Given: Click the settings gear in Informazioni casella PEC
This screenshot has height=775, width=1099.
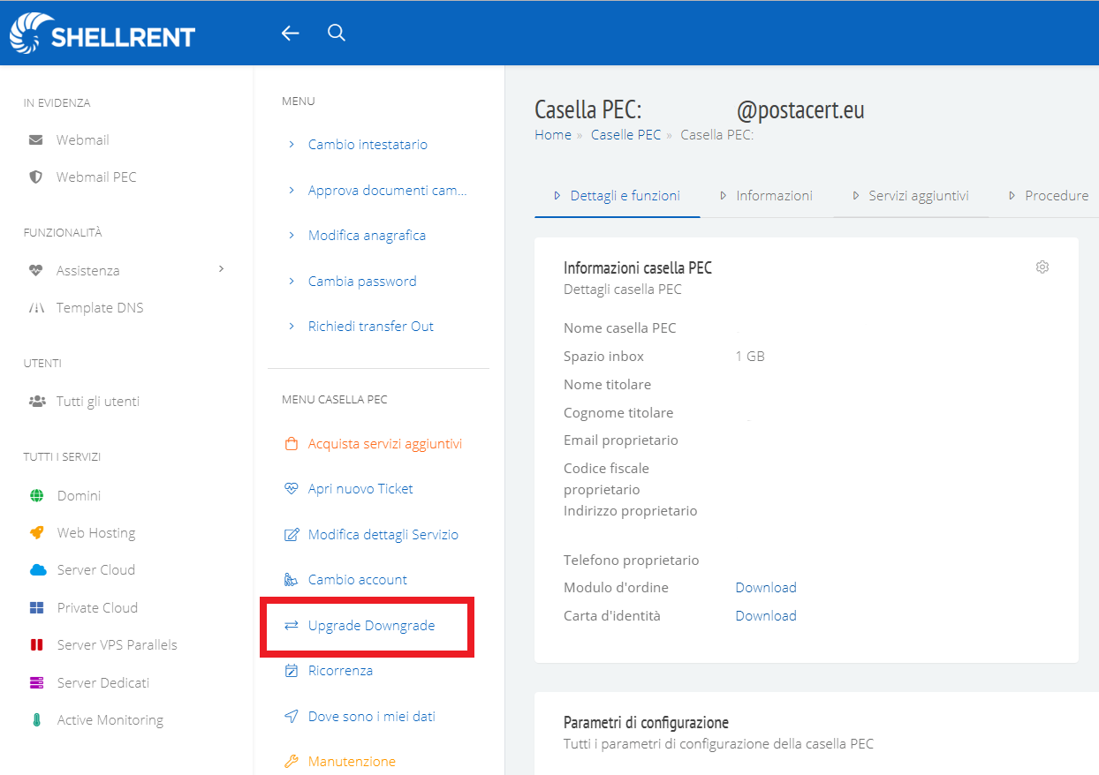Looking at the screenshot, I should pyautogui.click(x=1042, y=267).
